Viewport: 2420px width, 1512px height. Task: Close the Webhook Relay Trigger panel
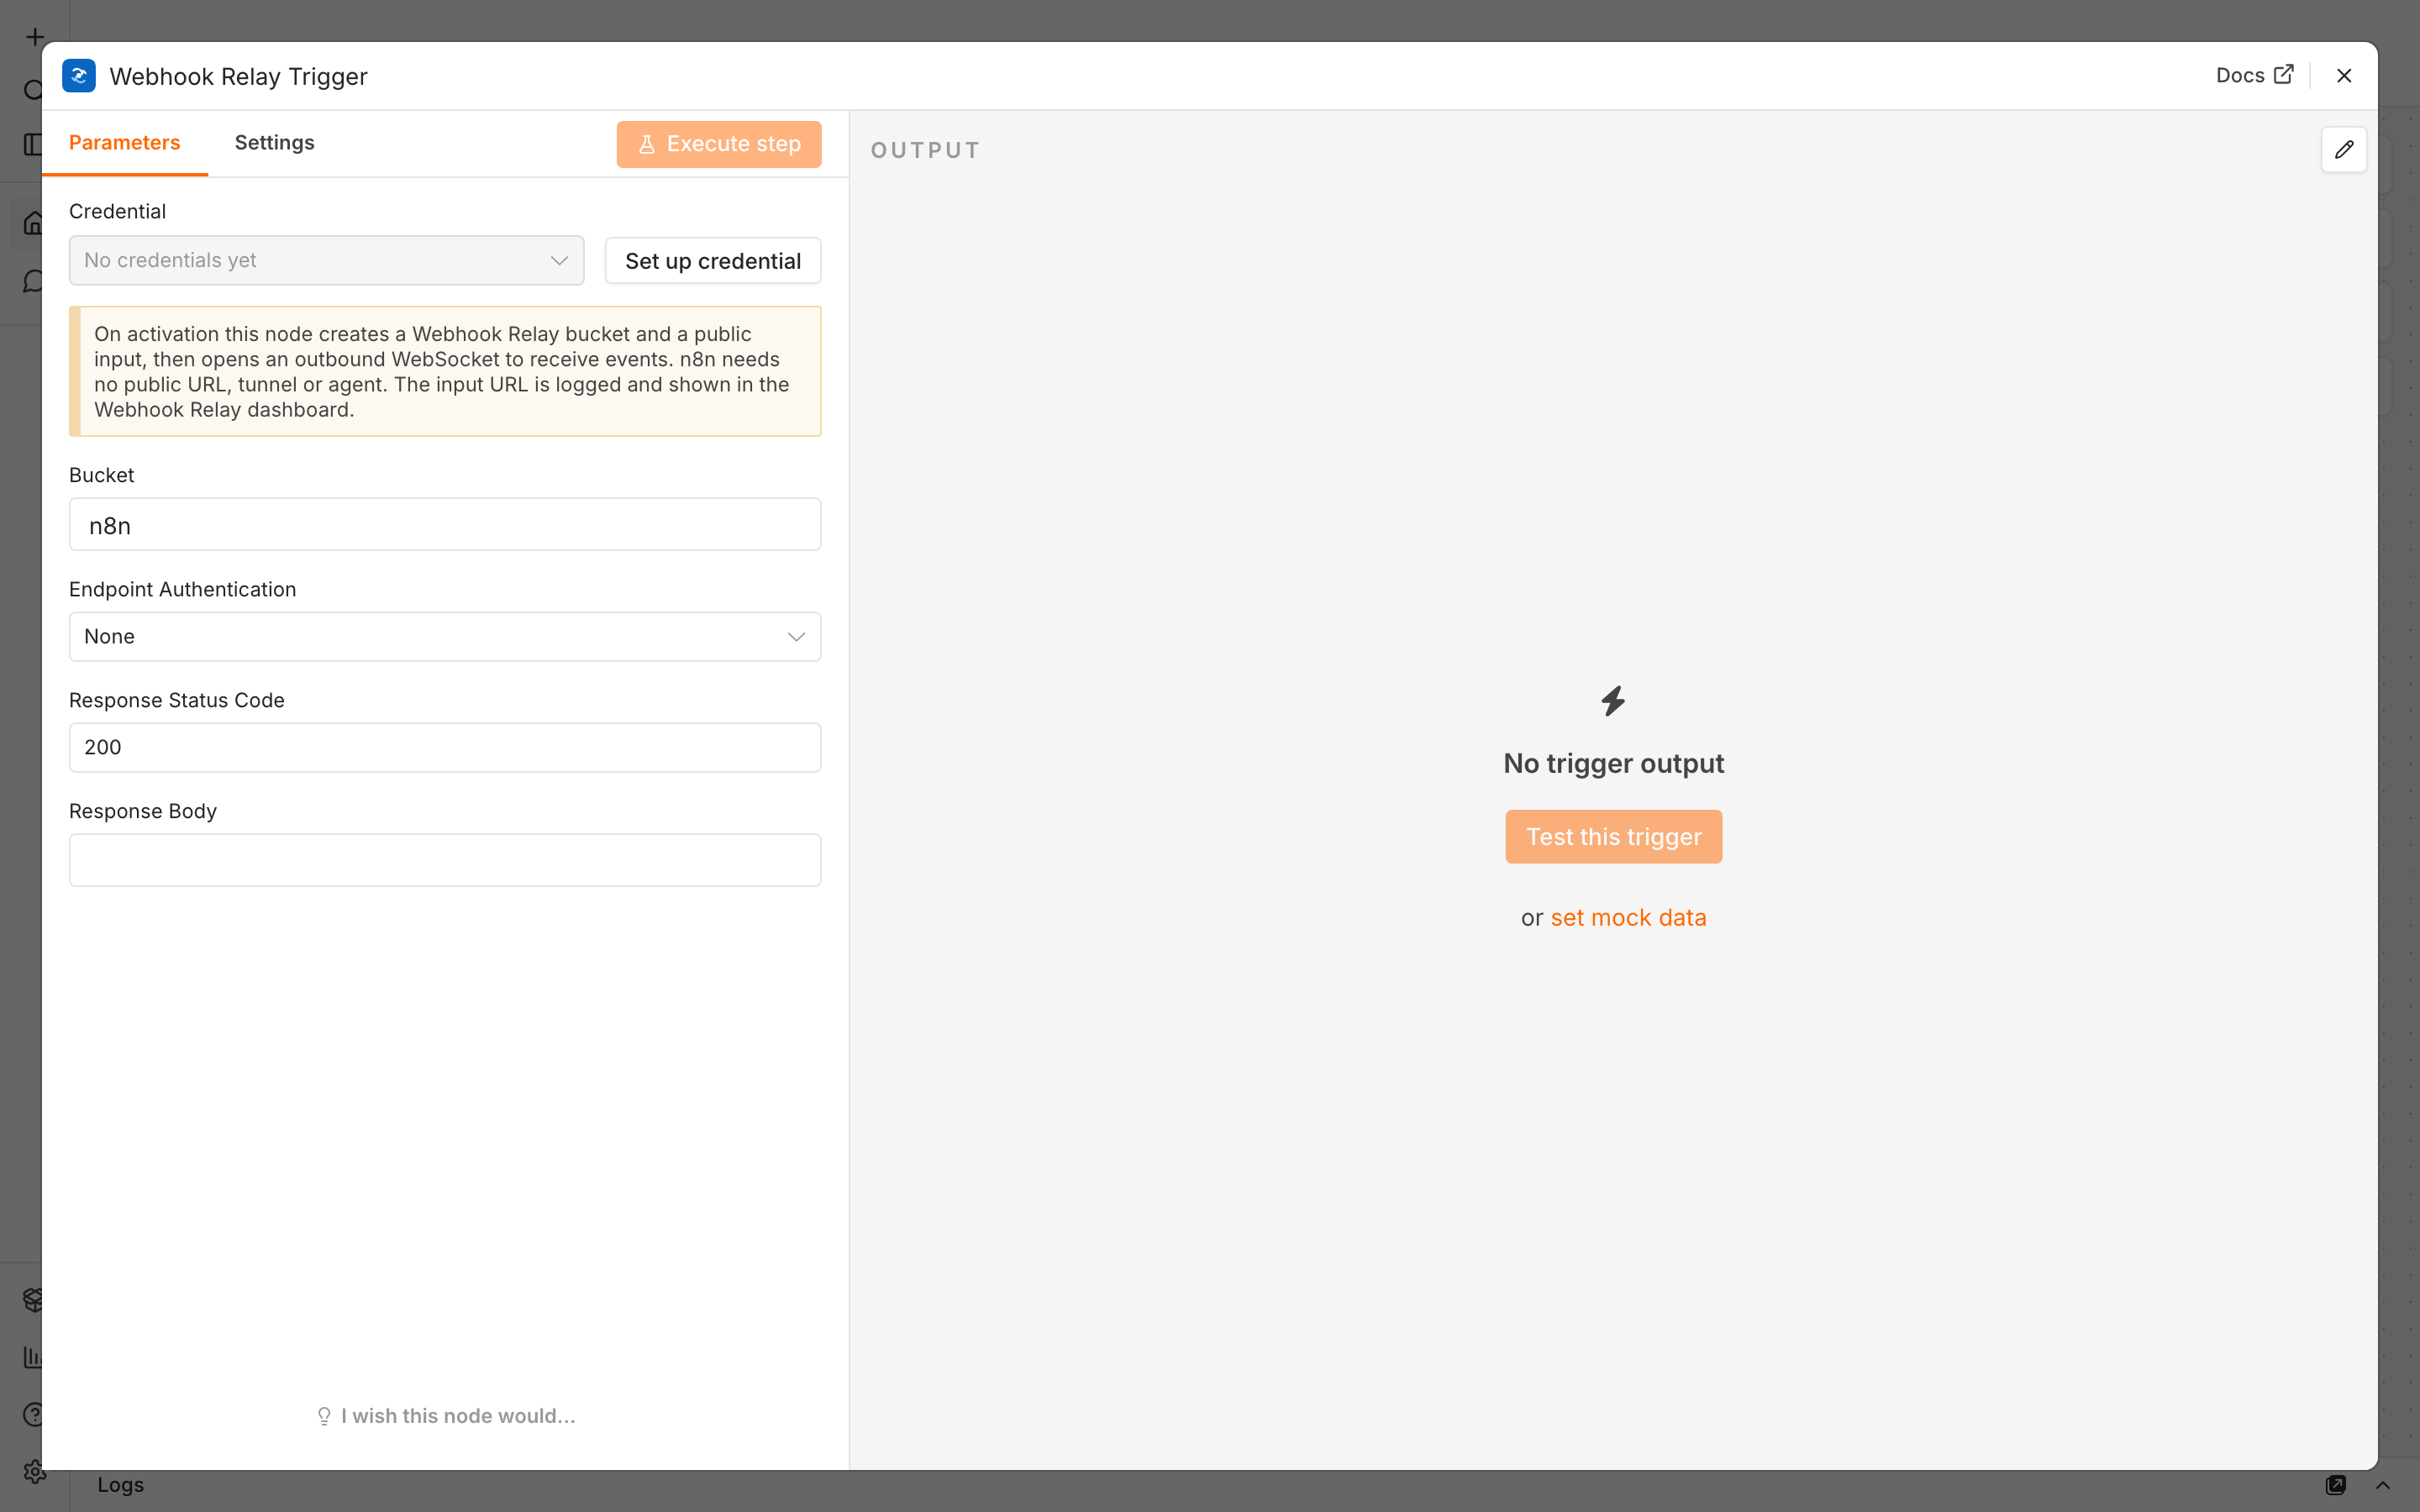click(2344, 76)
